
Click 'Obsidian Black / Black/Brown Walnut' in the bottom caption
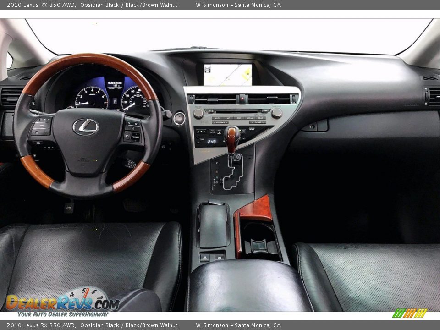[x=128, y=325]
